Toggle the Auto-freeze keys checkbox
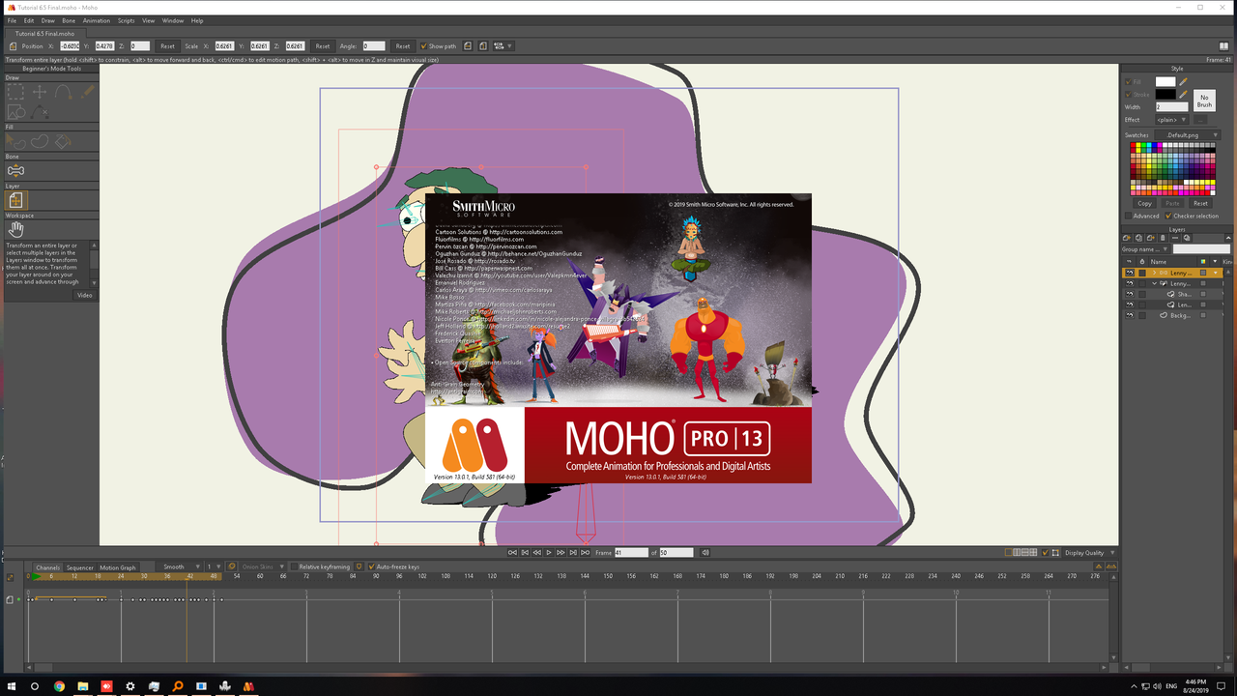 tap(371, 566)
